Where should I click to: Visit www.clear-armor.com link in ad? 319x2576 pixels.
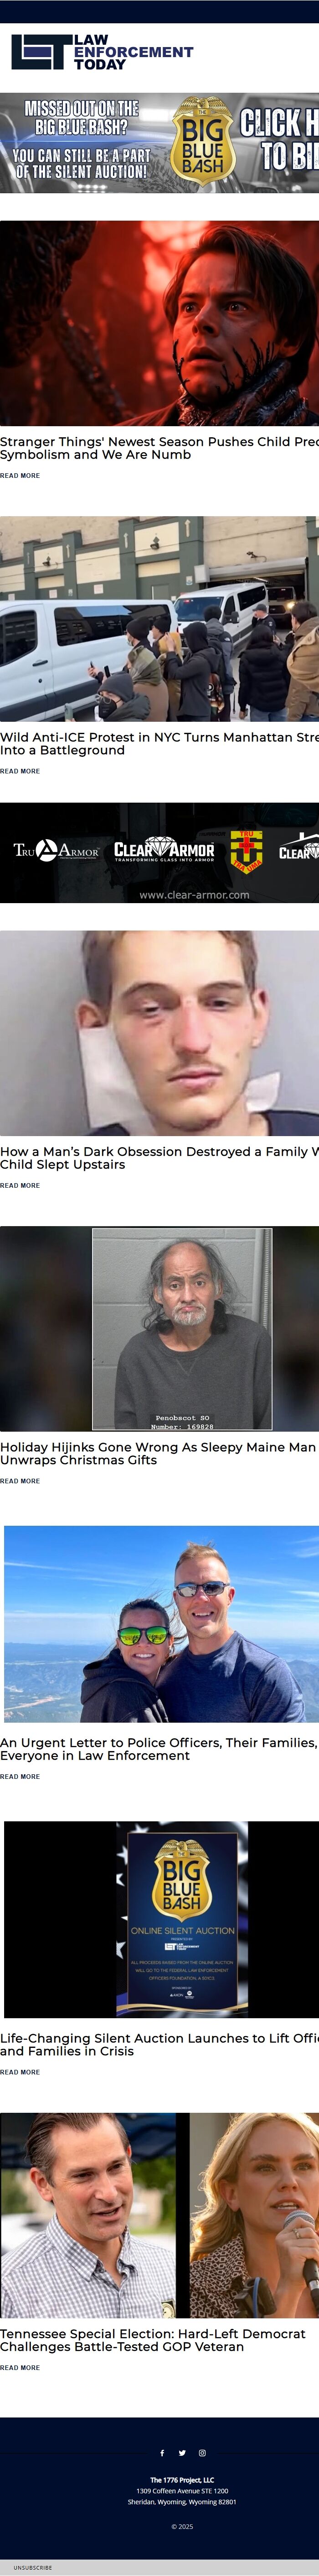point(195,895)
